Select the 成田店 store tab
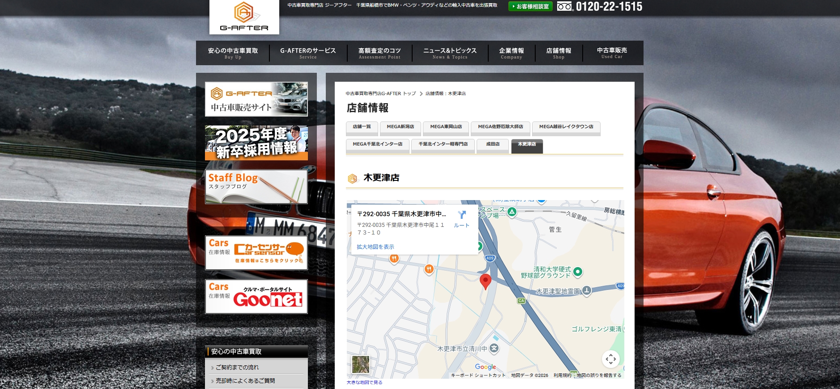The width and height of the screenshot is (840, 389). pyautogui.click(x=493, y=145)
